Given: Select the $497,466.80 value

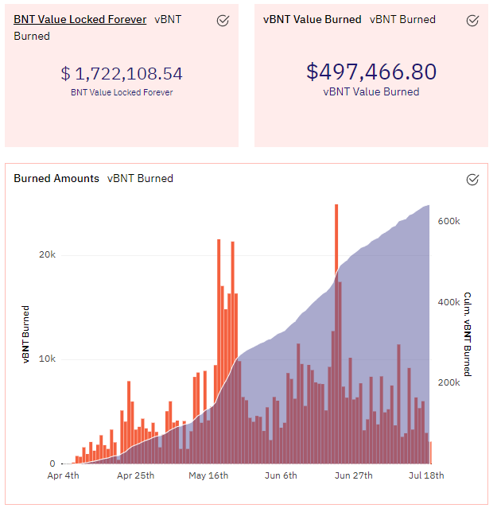Looking at the screenshot, I should 371,72.
